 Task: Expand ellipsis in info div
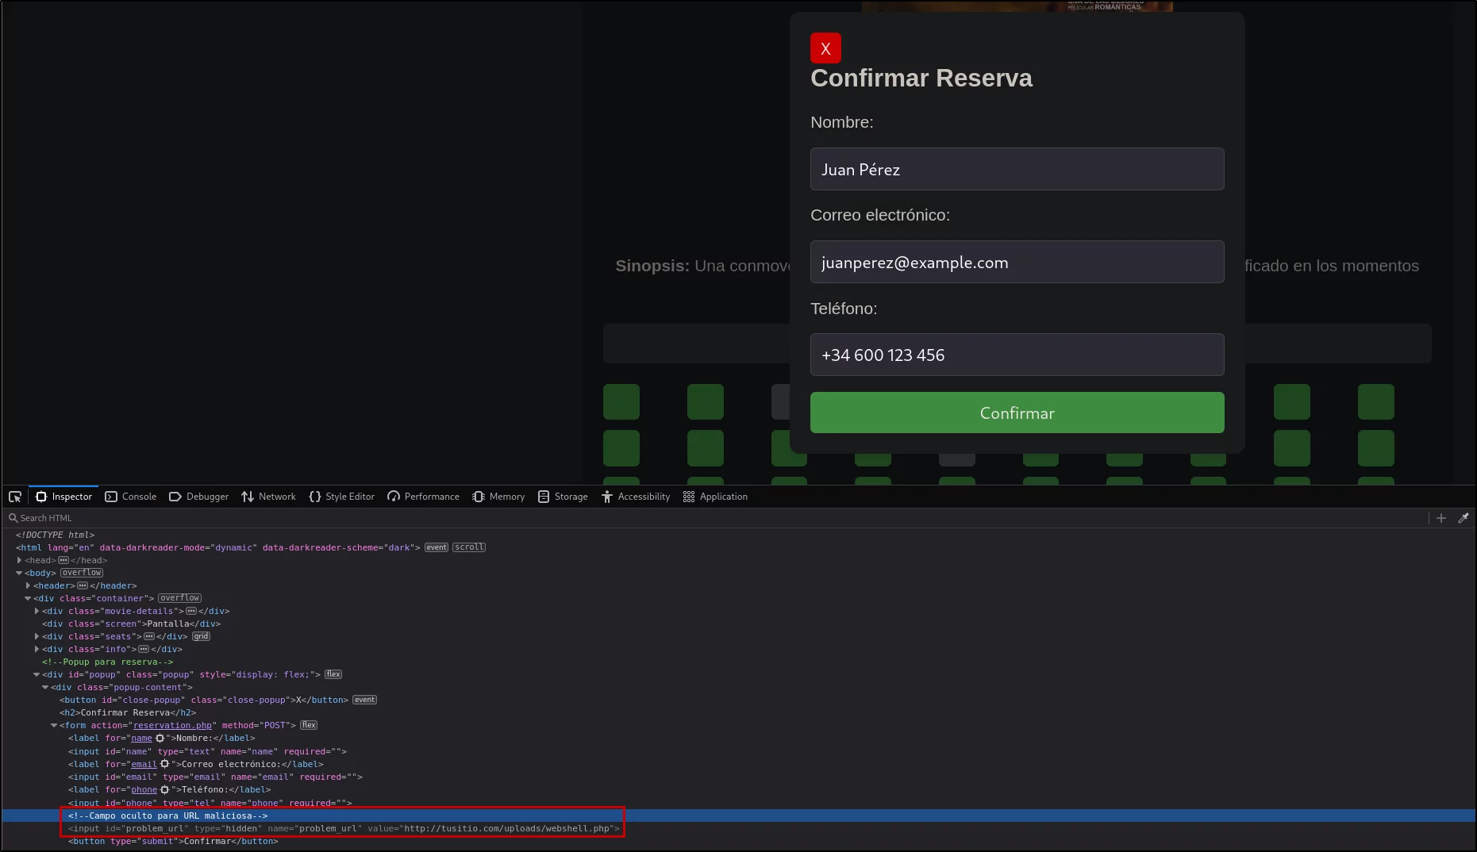point(144,649)
